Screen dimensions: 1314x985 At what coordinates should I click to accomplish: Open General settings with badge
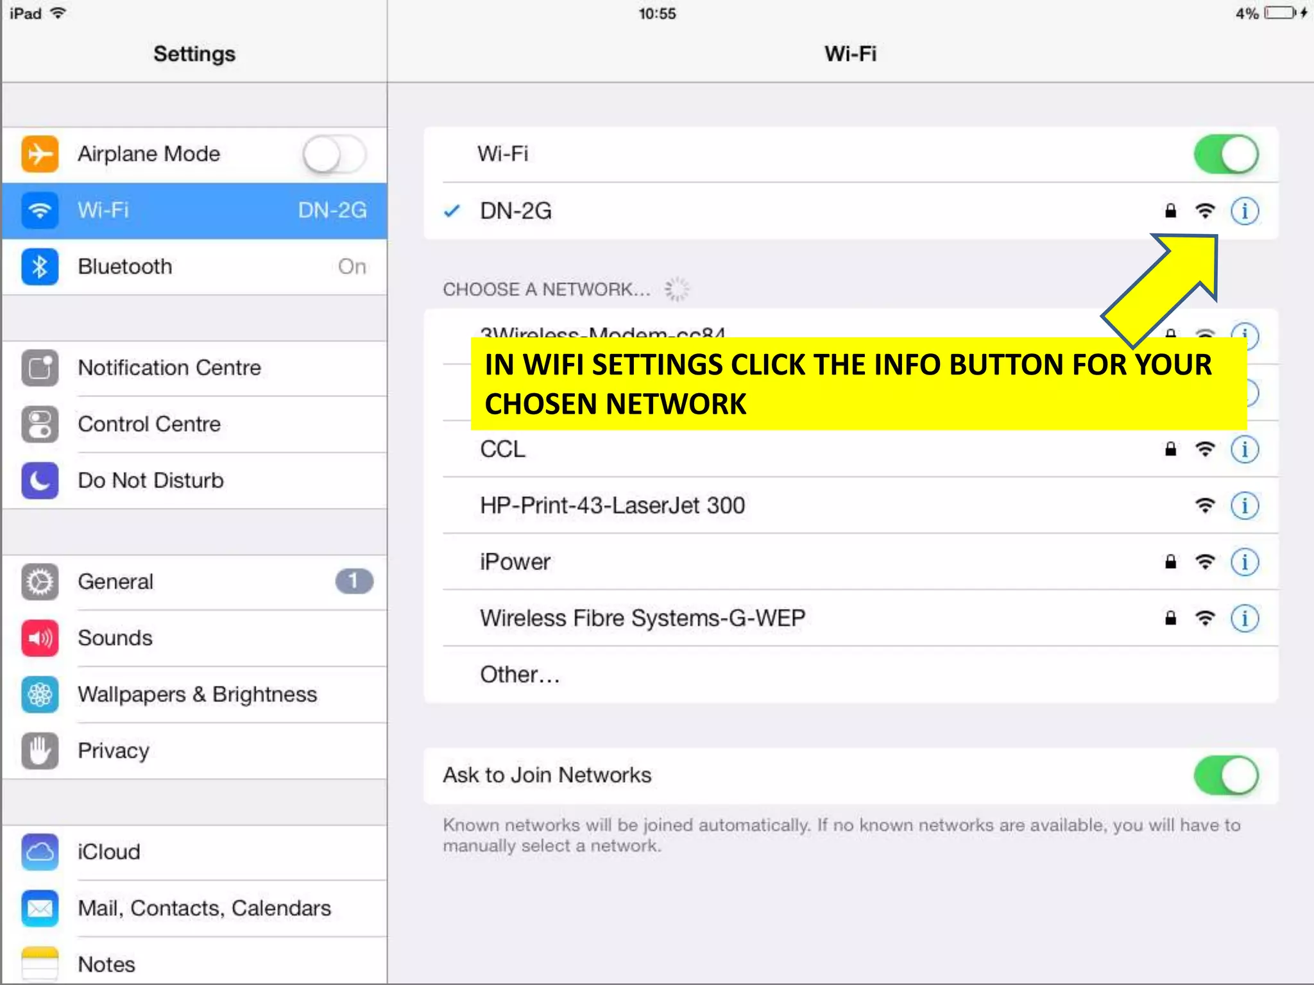[194, 582]
